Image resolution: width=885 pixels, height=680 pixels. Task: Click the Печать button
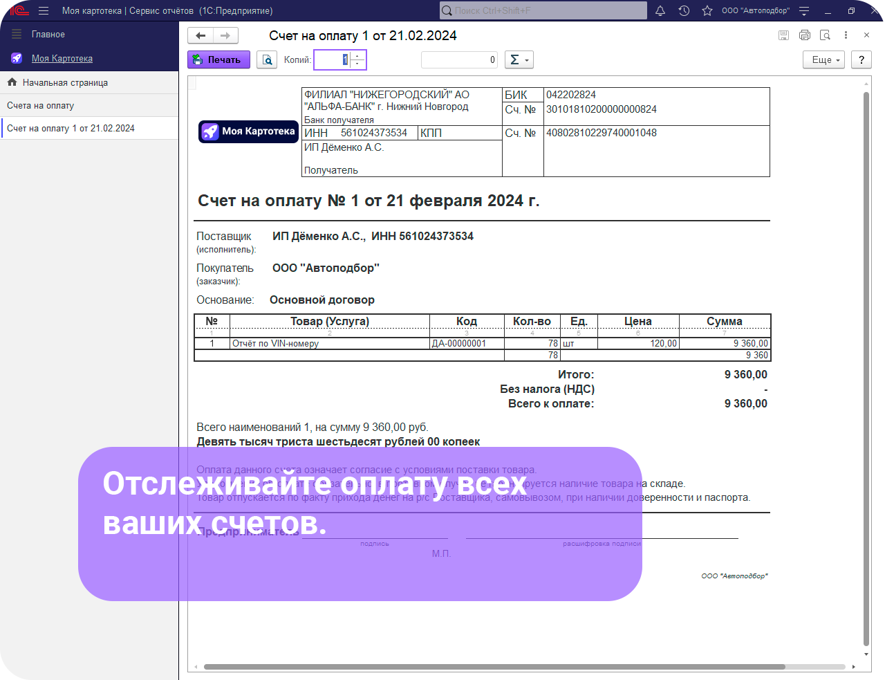point(218,59)
